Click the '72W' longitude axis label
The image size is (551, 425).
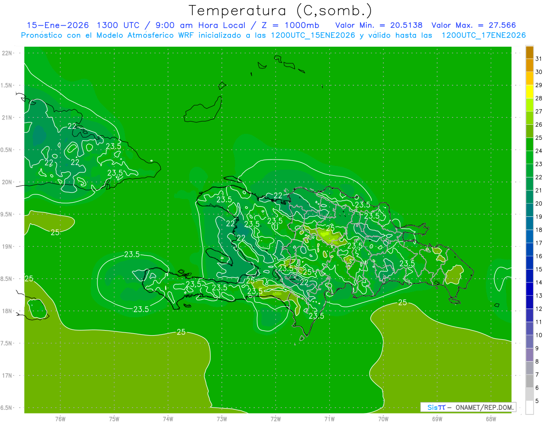[275, 419]
